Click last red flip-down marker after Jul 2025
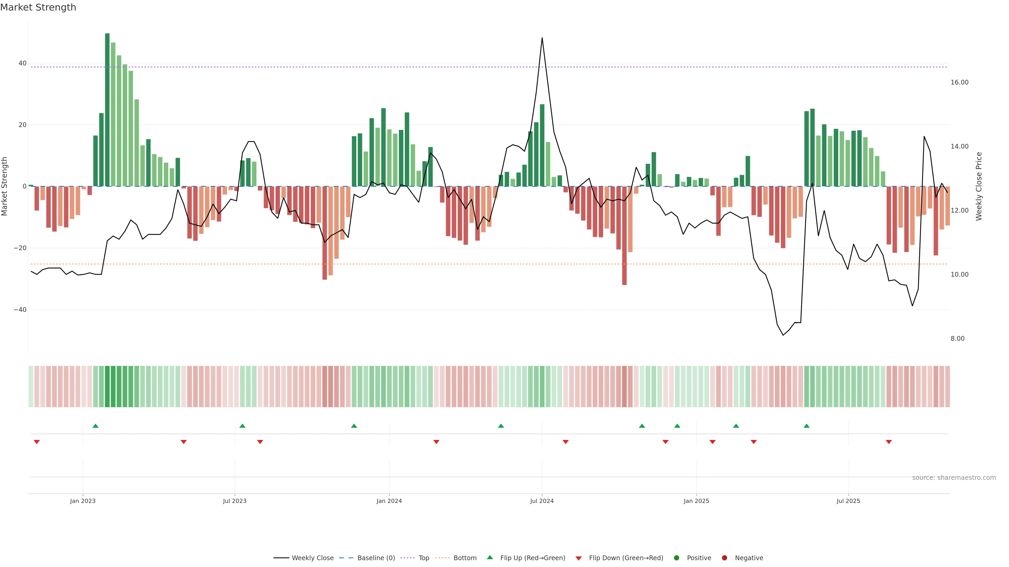The height and width of the screenshot is (567, 1009). [889, 442]
